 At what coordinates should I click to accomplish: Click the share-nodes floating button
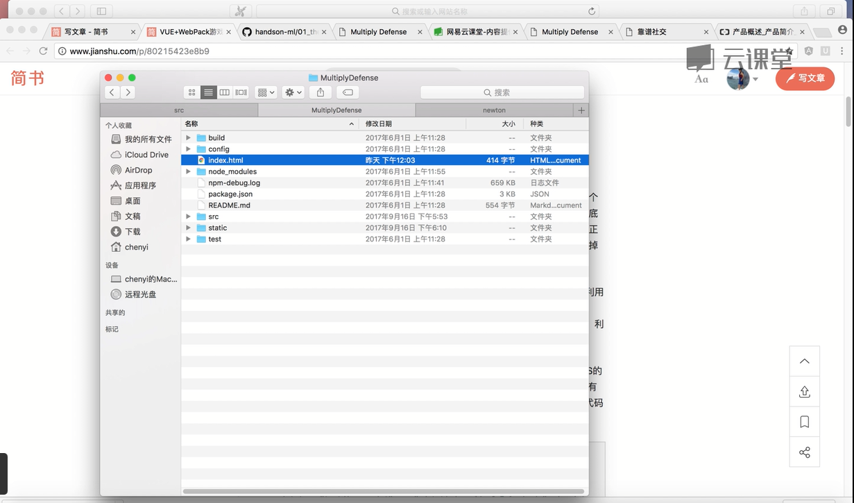[x=805, y=452]
